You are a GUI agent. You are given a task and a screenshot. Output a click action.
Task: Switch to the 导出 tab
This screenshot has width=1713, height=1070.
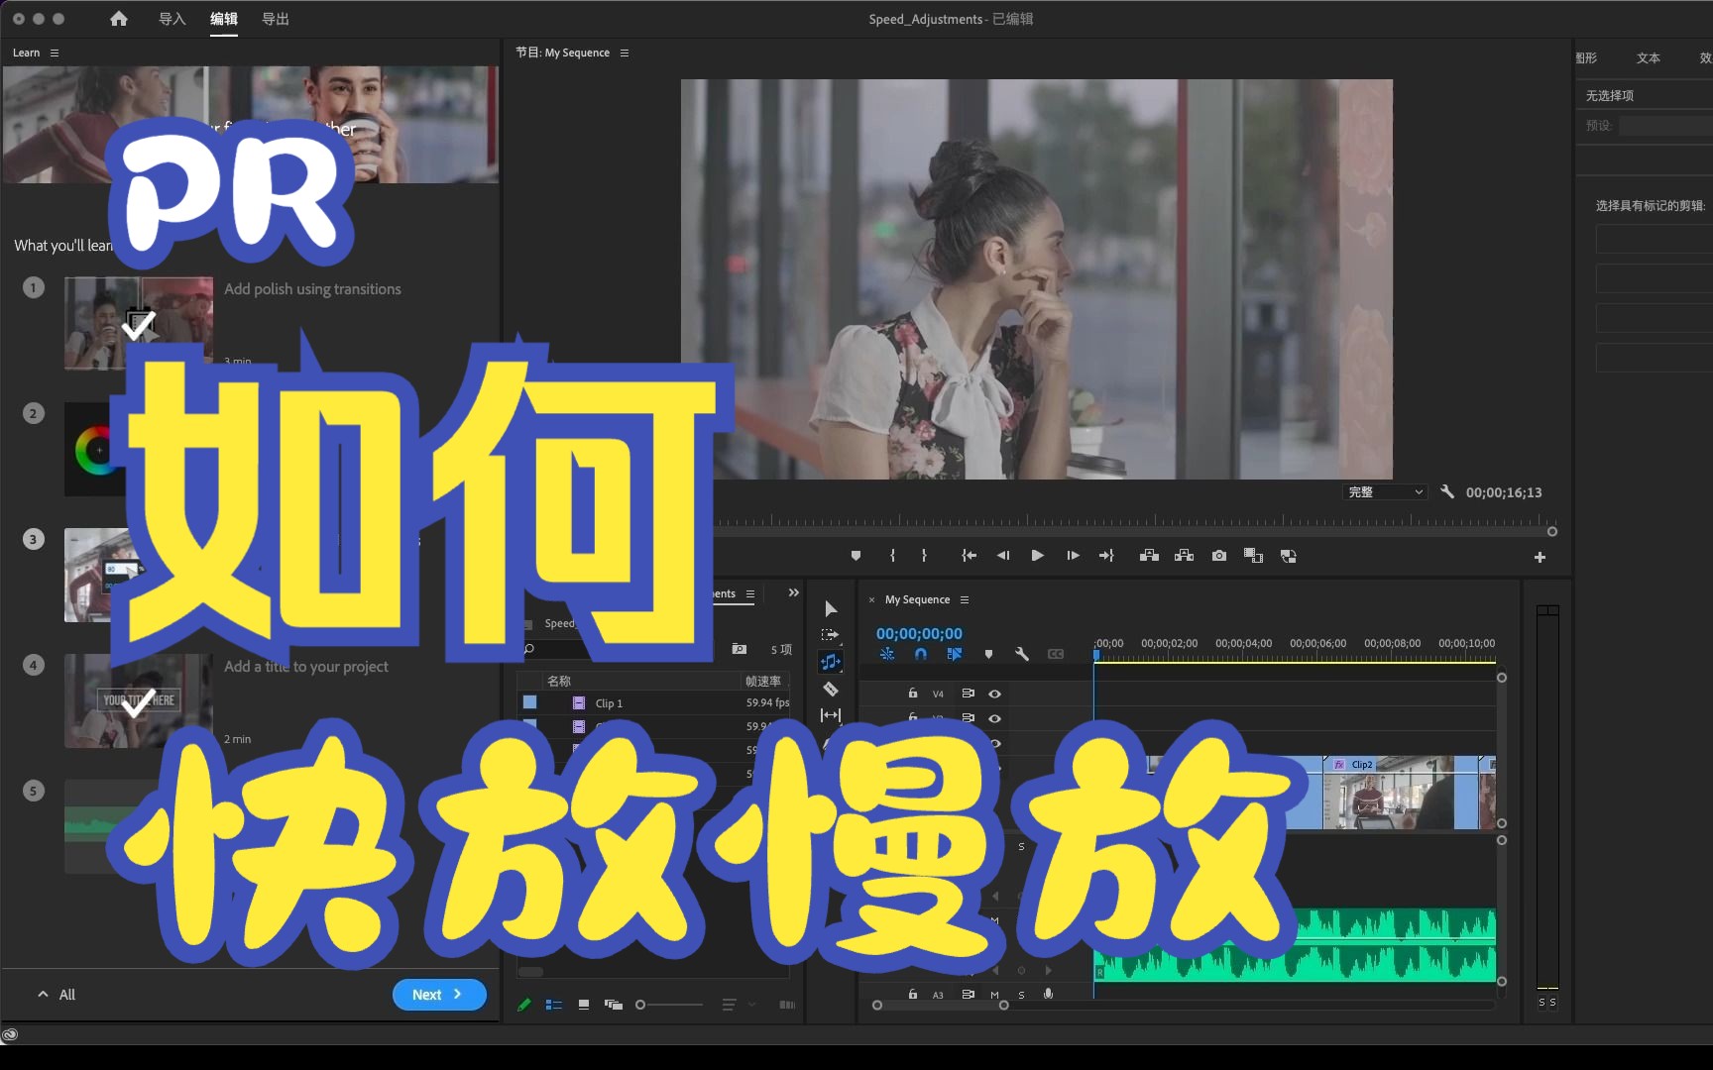pos(275,19)
